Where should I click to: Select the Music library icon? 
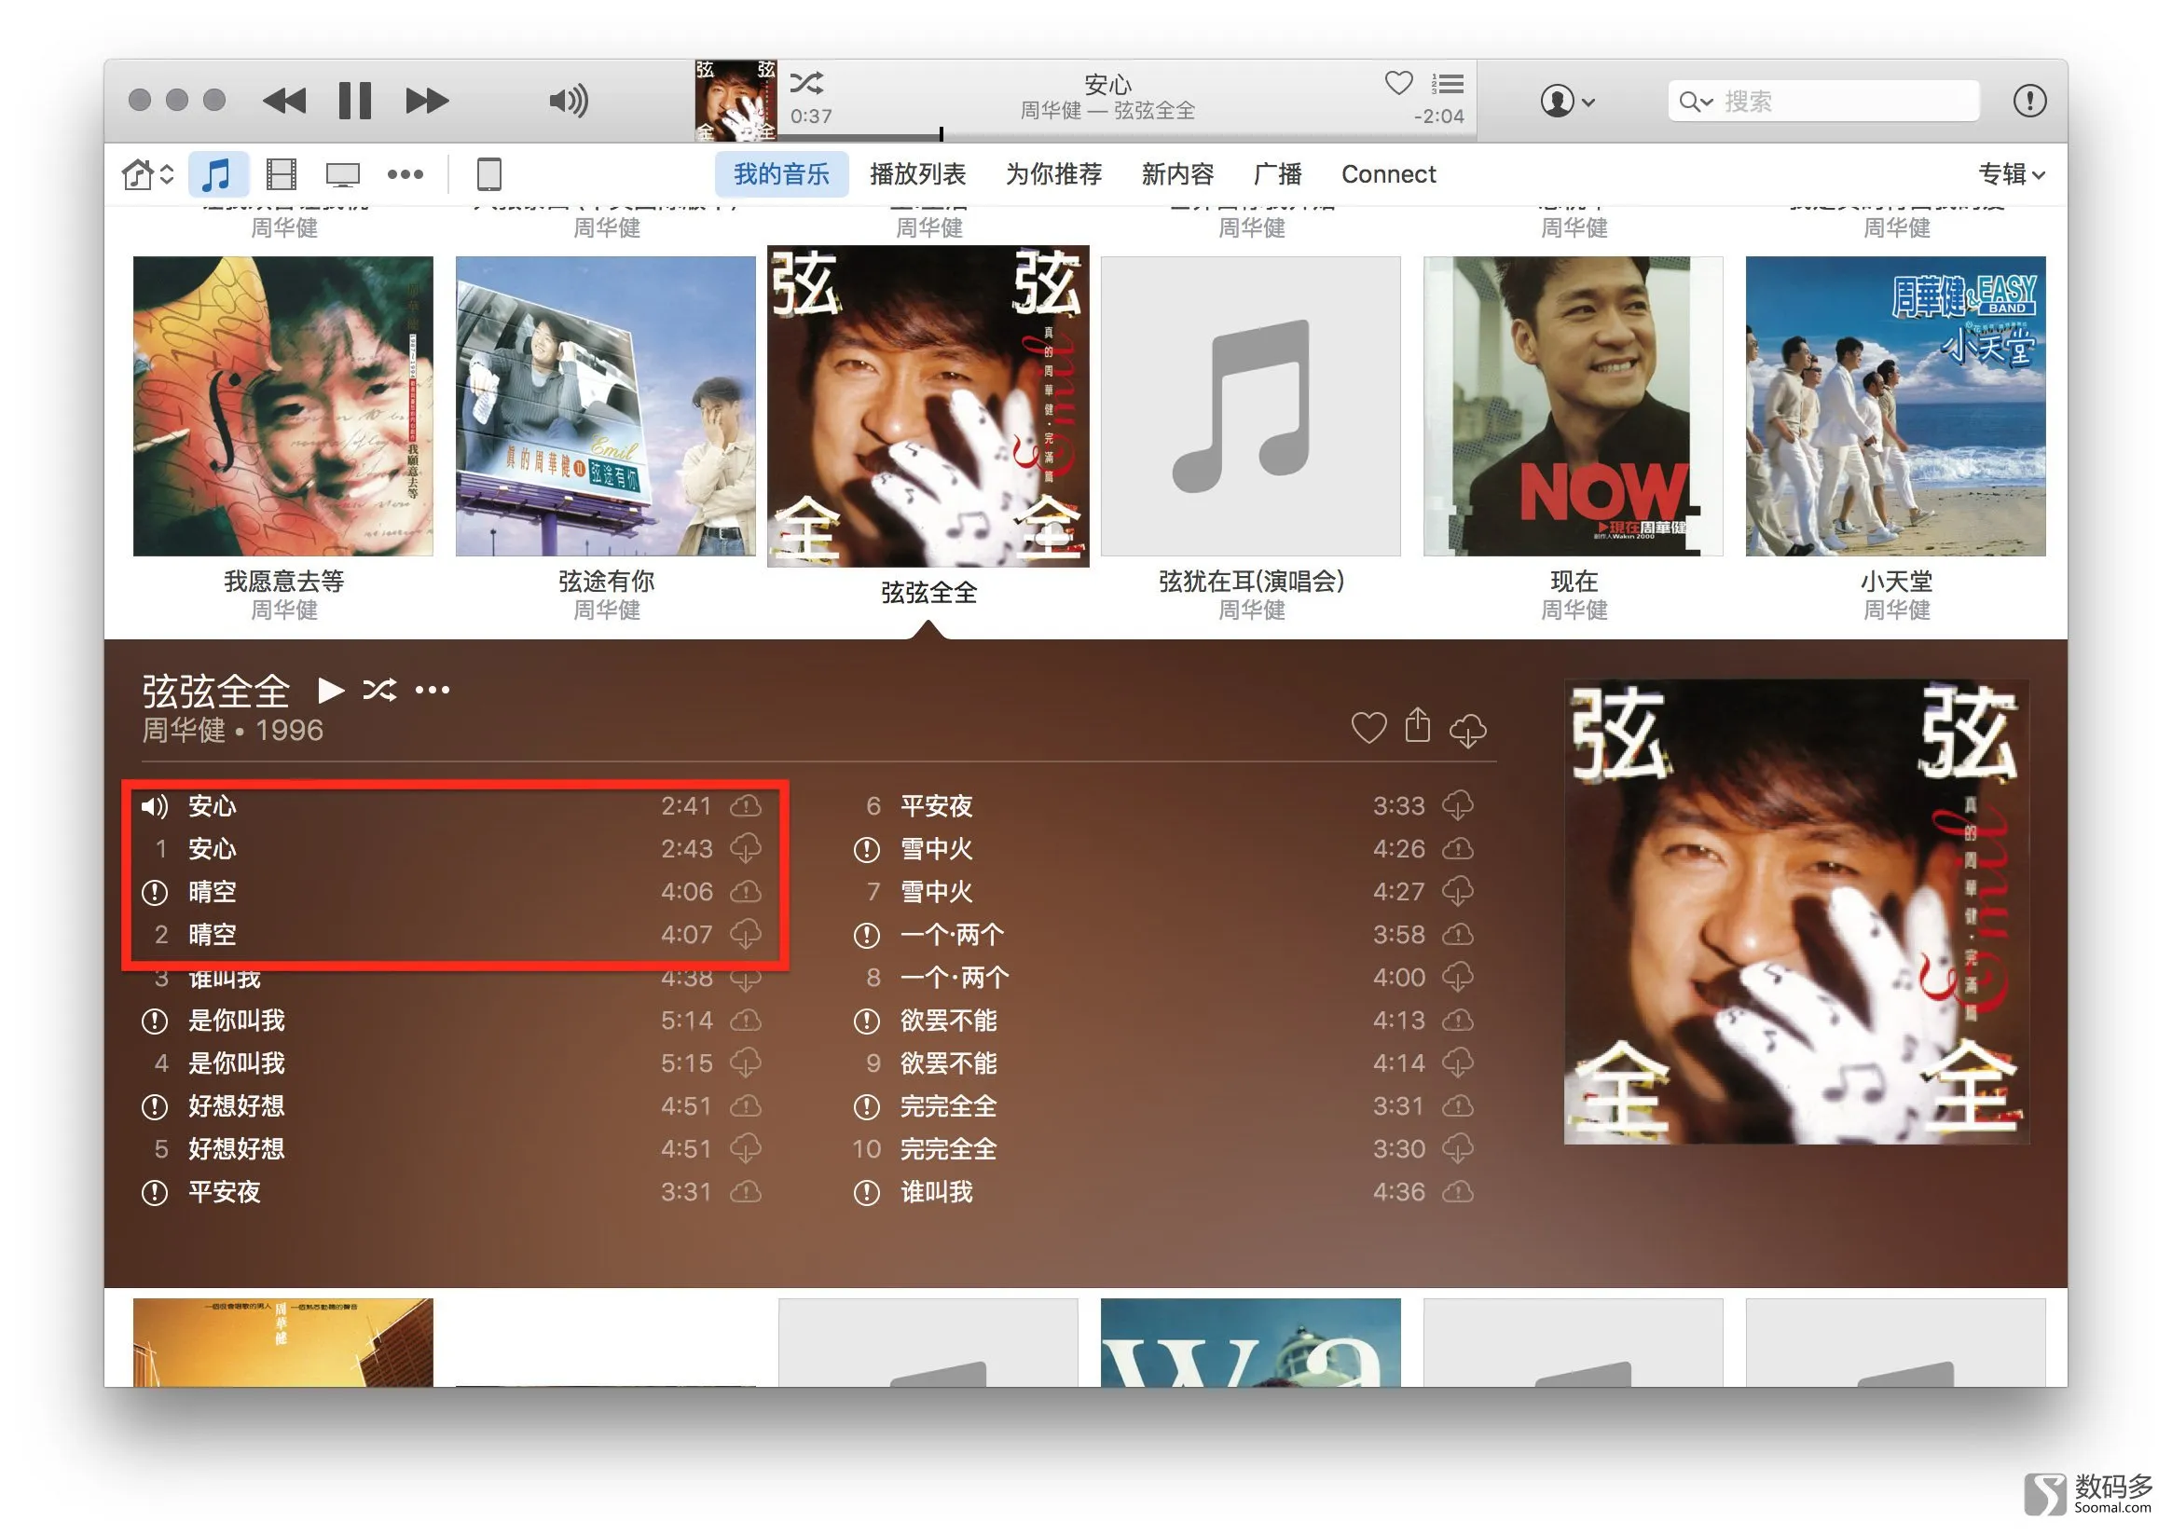[217, 174]
